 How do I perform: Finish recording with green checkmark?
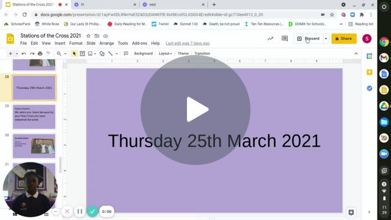(92, 211)
